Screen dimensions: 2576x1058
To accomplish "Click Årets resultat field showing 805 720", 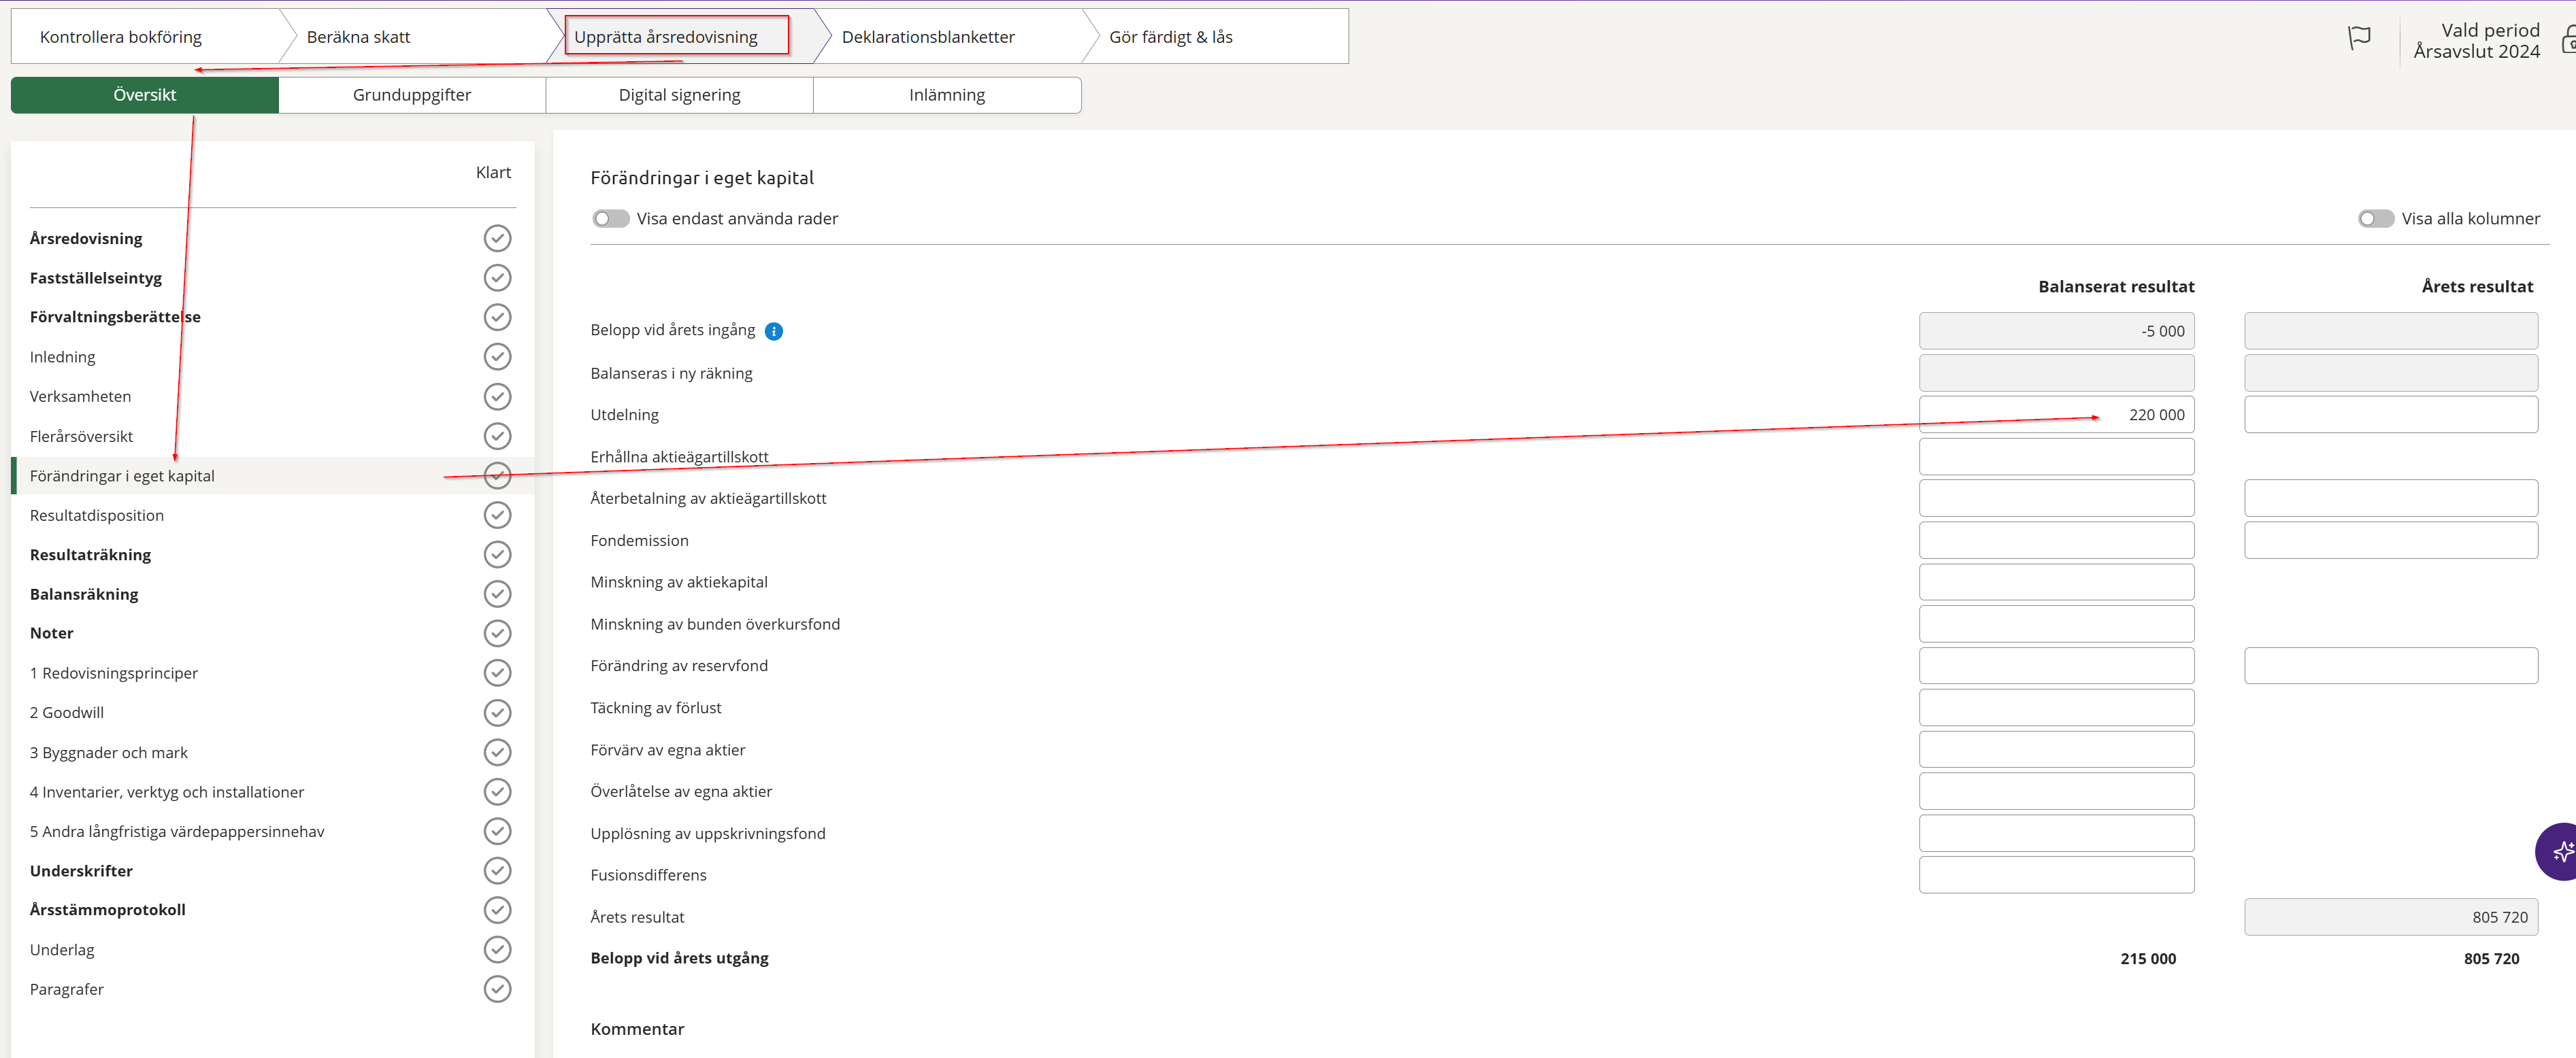I will tap(2390, 917).
